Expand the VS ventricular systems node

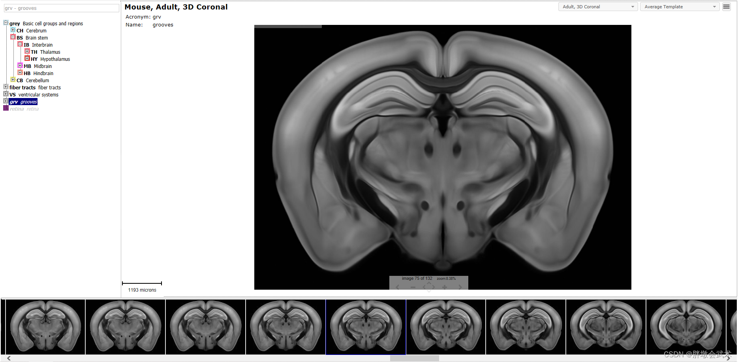(6, 94)
